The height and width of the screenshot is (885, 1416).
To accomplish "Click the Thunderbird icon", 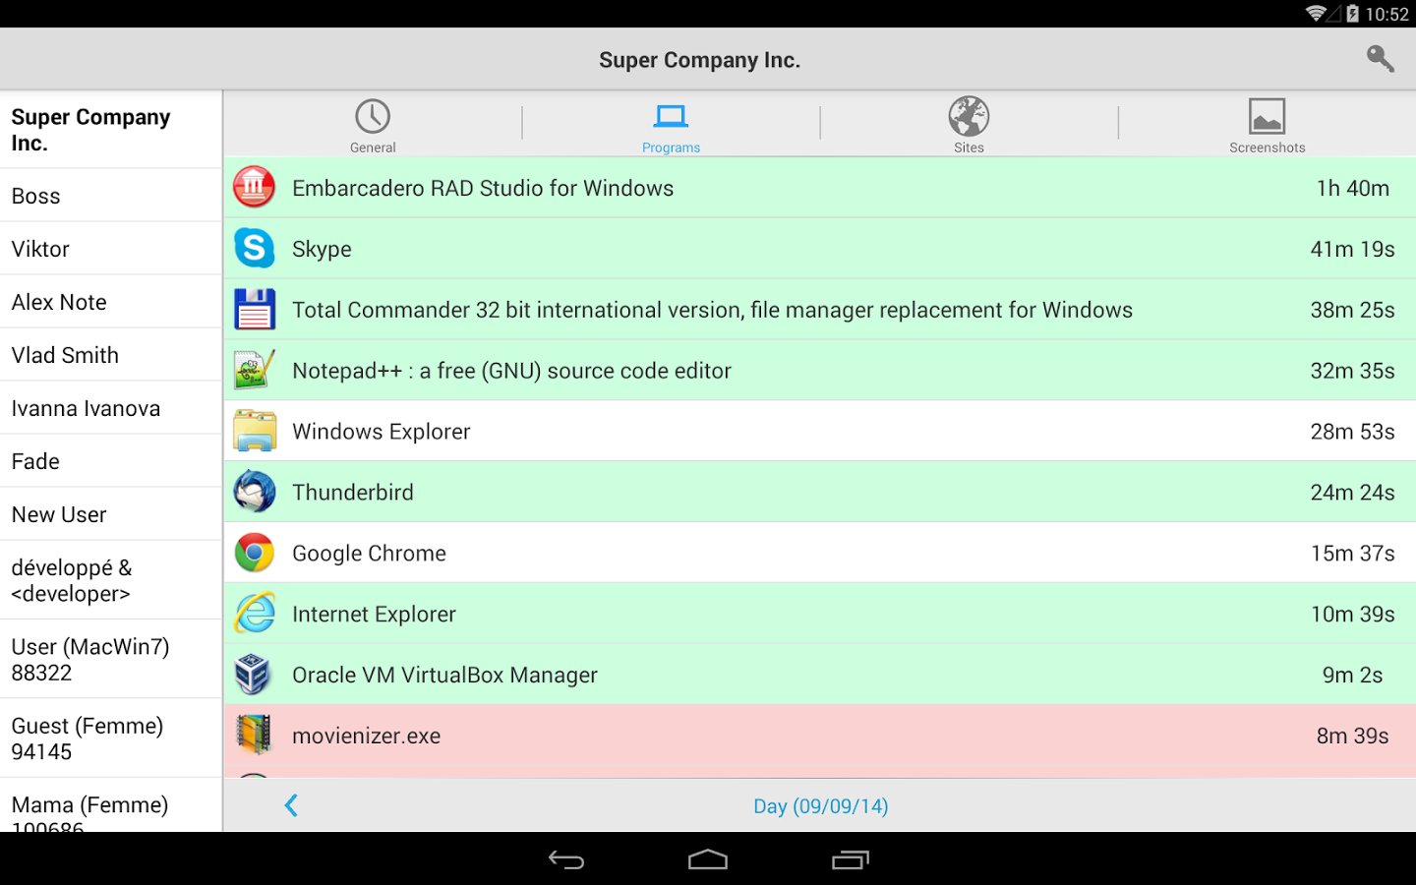I will click(x=255, y=492).
